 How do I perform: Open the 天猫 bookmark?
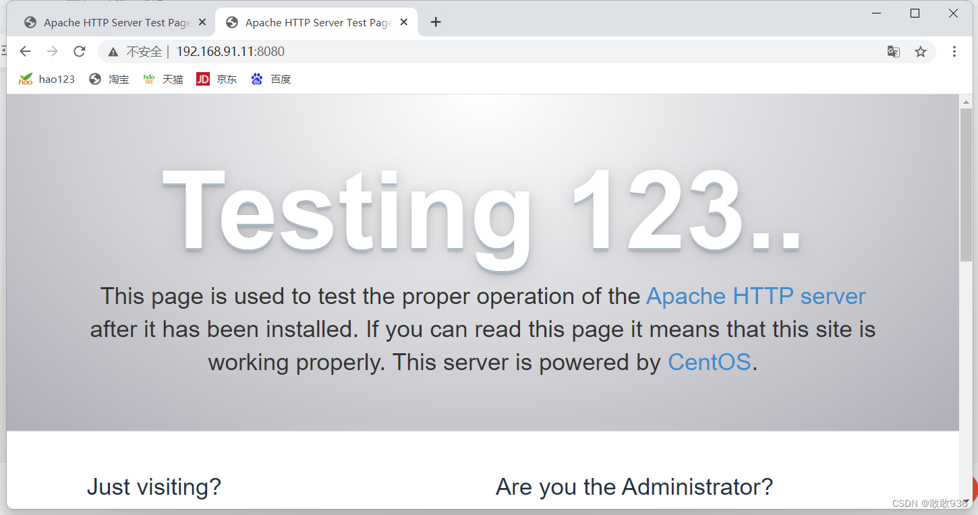[163, 79]
